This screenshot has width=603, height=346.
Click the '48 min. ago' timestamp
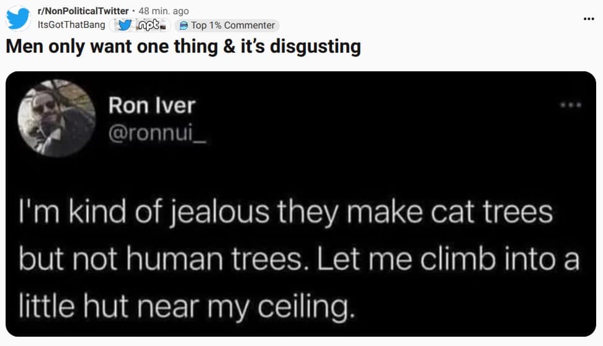click(164, 11)
